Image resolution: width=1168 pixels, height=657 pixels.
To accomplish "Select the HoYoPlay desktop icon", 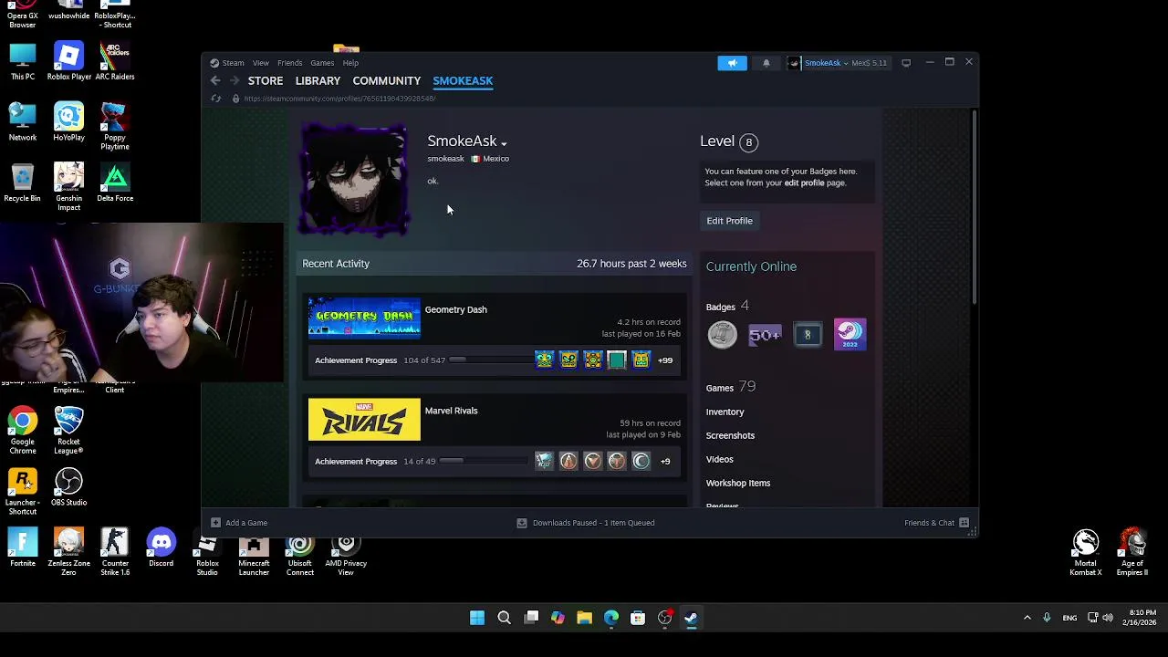I will coord(68,122).
